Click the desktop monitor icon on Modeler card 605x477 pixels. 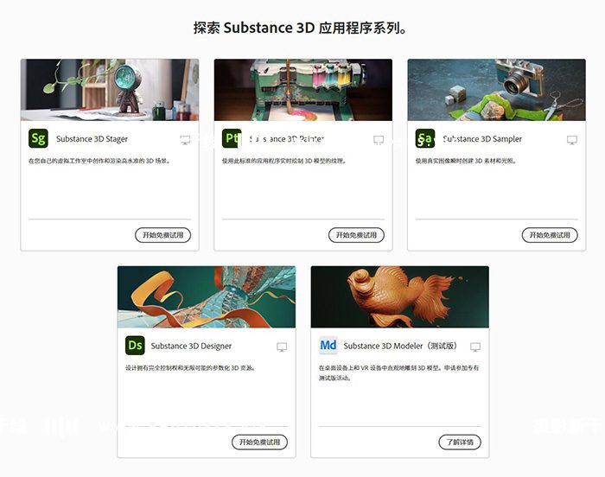click(x=475, y=347)
